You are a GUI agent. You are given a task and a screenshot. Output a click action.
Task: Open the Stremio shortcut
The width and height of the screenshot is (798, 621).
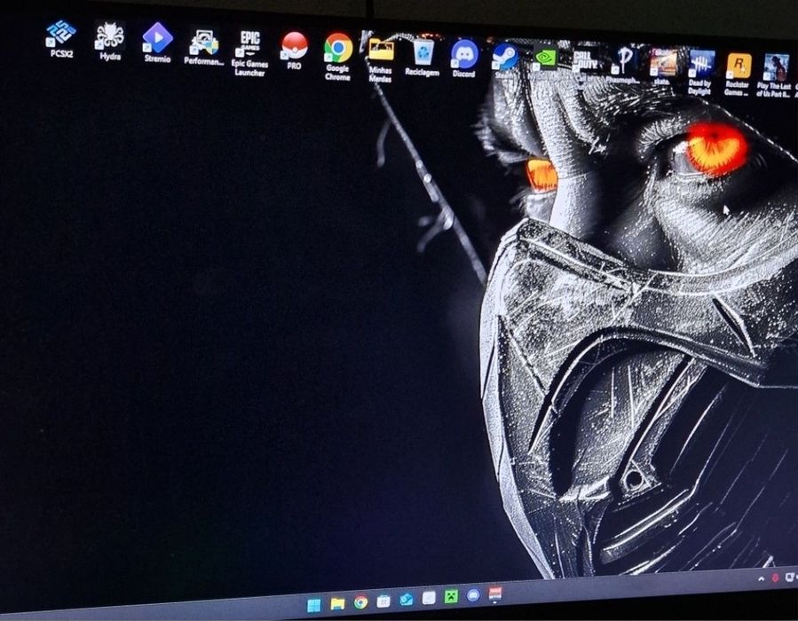[x=157, y=43]
